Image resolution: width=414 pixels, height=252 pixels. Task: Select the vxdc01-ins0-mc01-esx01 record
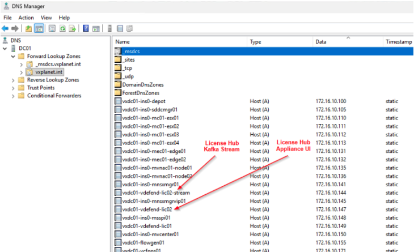[150, 118]
